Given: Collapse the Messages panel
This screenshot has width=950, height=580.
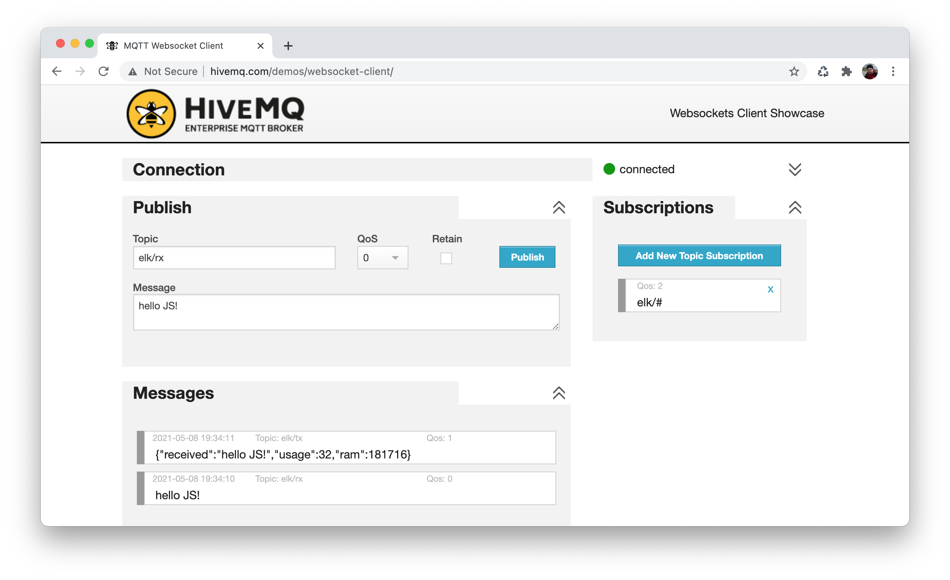Looking at the screenshot, I should [x=559, y=393].
